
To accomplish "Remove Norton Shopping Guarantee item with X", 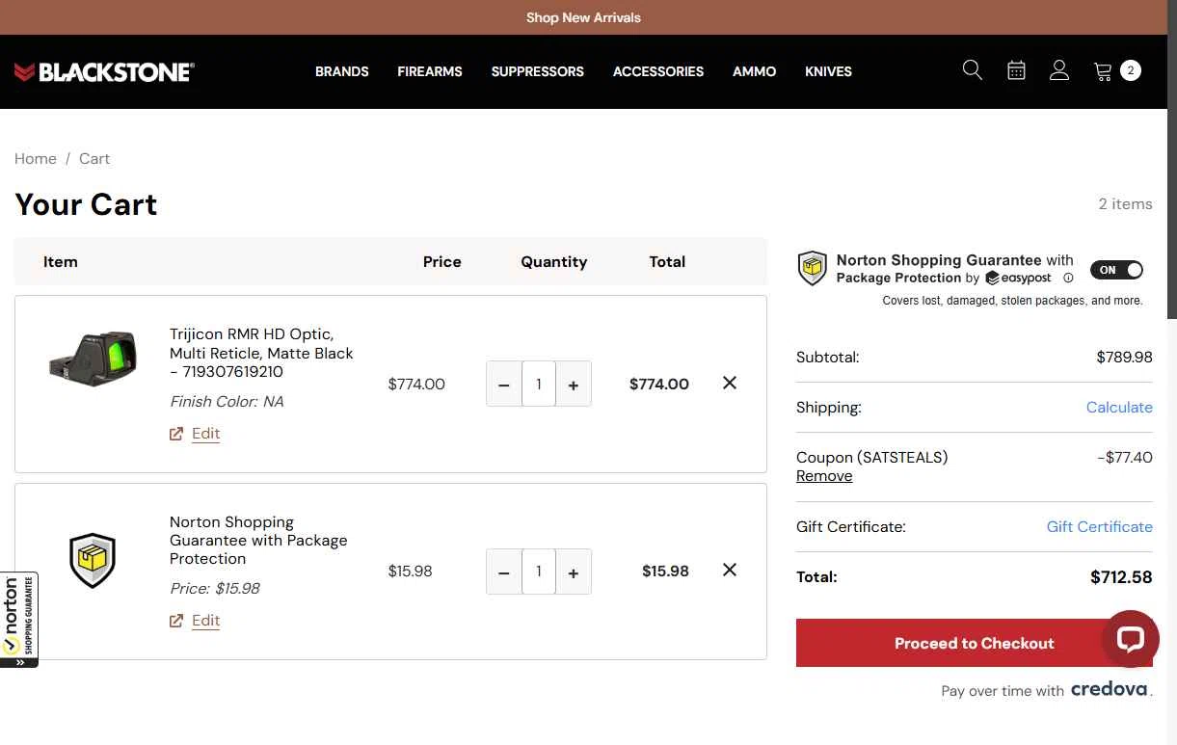I will click(x=730, y=570).
